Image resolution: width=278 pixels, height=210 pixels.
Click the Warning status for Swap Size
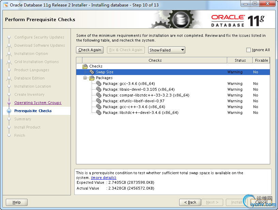(x=235, y=72)
